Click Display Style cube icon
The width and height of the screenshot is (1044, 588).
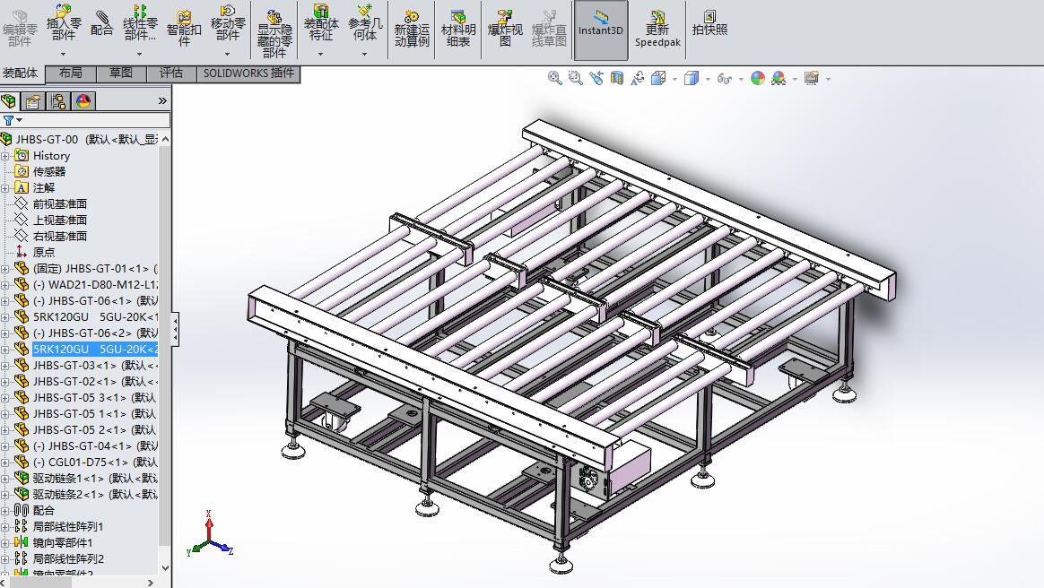pos(692,78)
